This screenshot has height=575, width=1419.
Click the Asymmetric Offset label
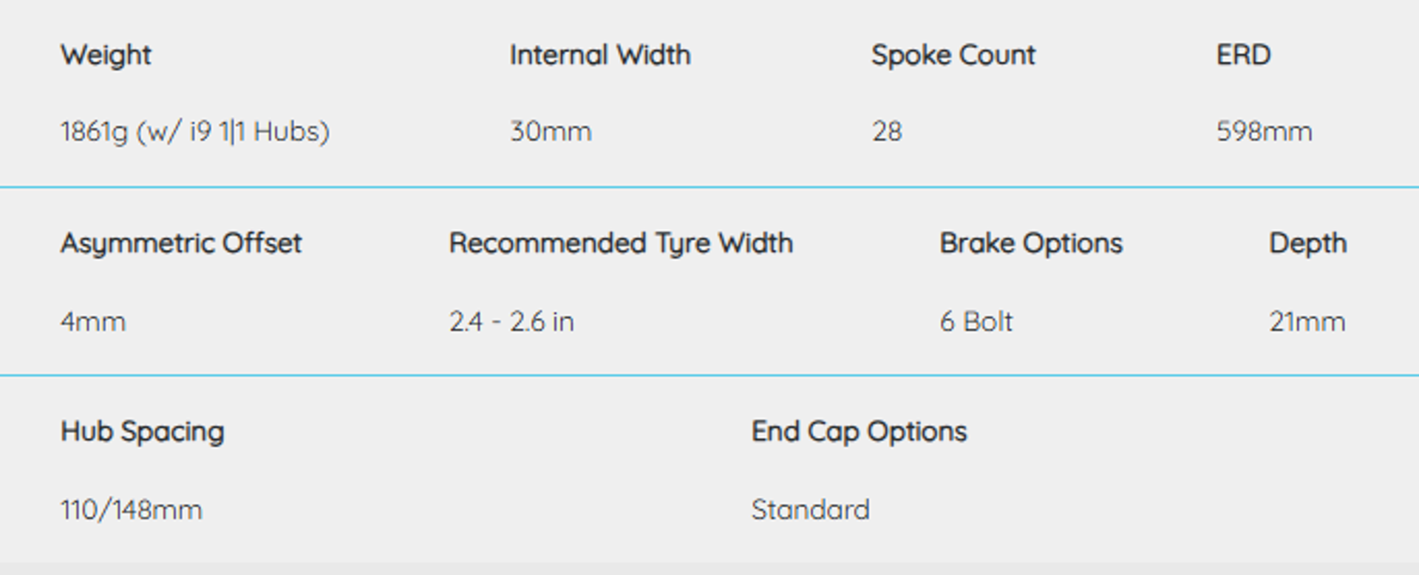(x=181, y=244)
